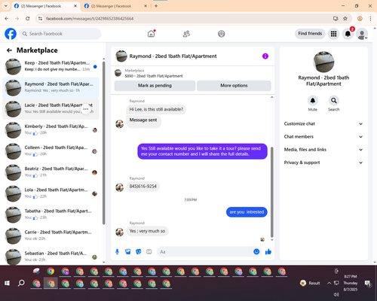Select the first Messenger browser tab
Image resolution: width=377 pixels, height=301 pixels.
pyautogui.click(x=45, y=6)
